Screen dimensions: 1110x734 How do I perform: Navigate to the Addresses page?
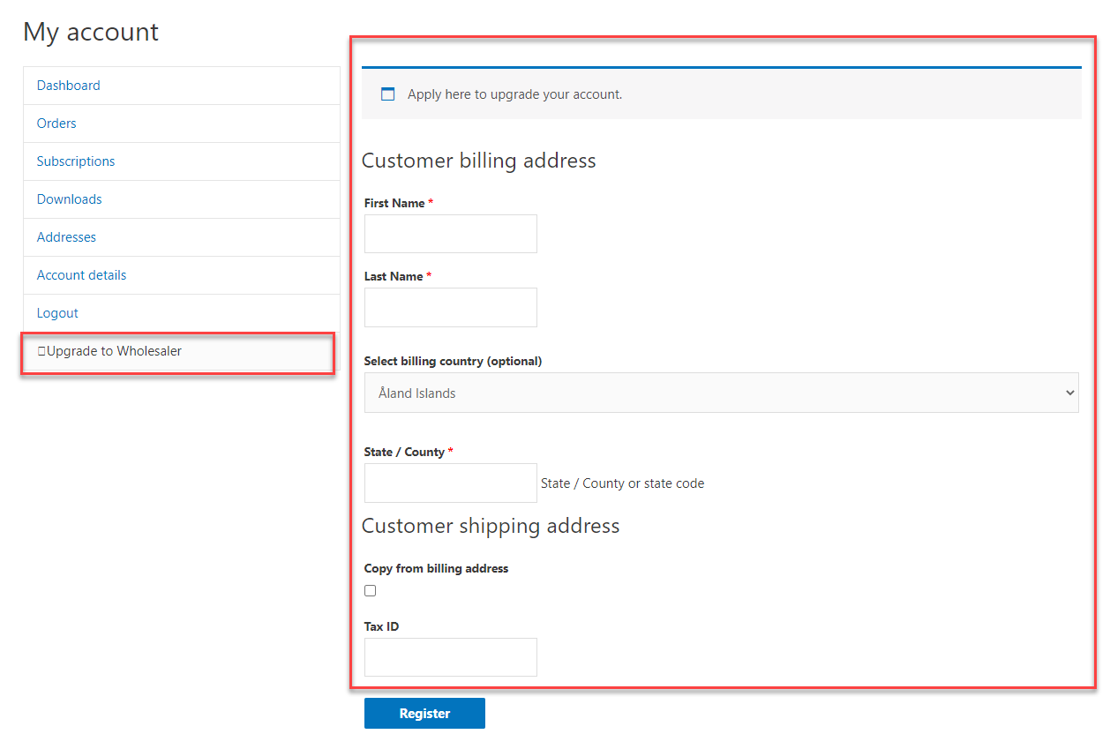tap(66, 237)
